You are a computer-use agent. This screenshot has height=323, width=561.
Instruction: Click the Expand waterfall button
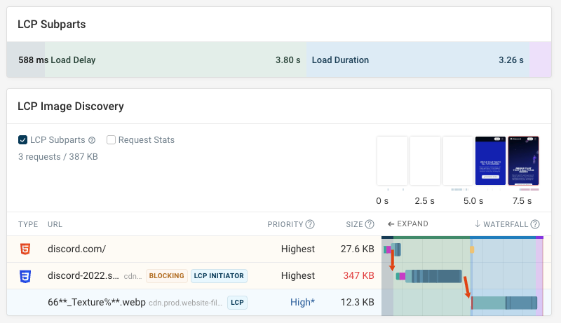coord(407,224)
